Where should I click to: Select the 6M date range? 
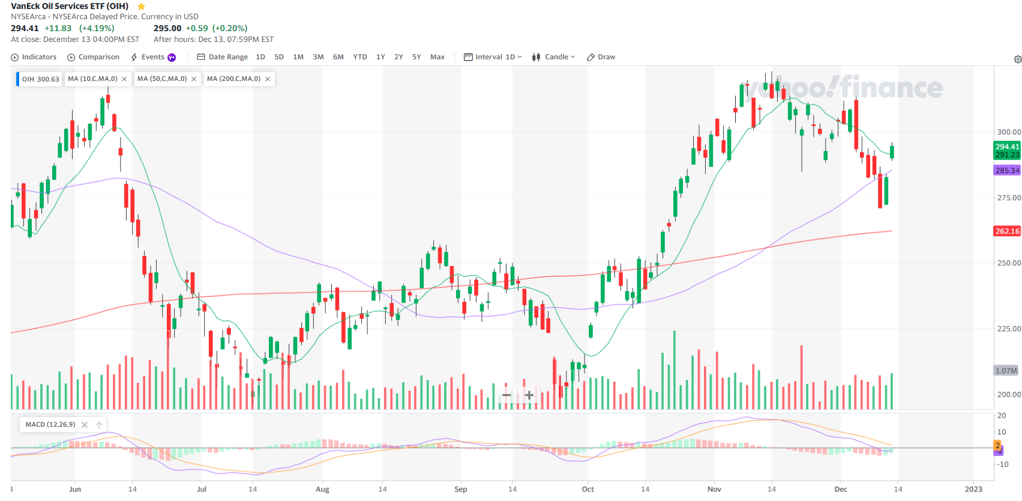click(x=338, y=57)
